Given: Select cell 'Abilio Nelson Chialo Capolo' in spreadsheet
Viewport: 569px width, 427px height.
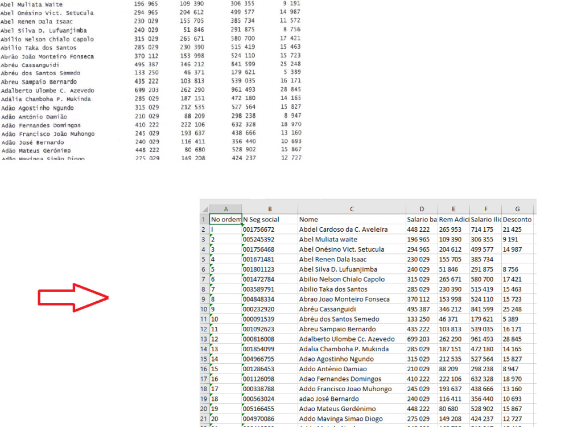Looking at the screenshot, I should (x=352, y=279).
